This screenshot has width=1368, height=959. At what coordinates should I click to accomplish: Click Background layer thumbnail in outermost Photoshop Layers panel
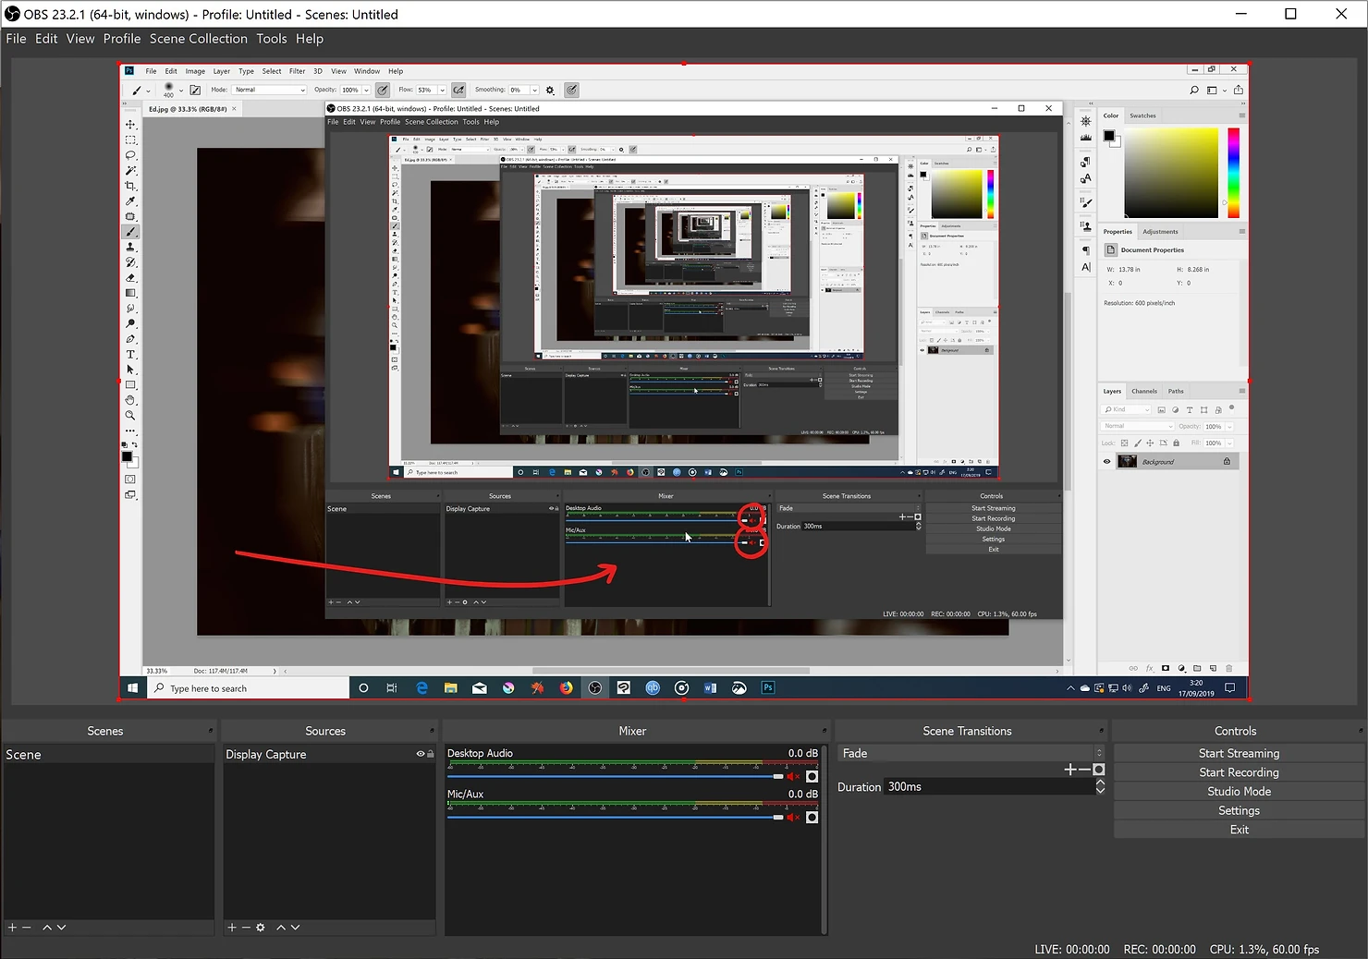coord(1127,462)
